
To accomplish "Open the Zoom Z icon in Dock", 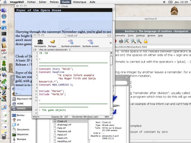I will coord(4,93).
